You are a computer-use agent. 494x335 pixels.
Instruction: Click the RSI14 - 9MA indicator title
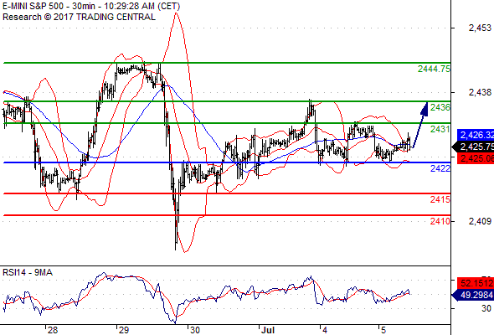(28, 272)
